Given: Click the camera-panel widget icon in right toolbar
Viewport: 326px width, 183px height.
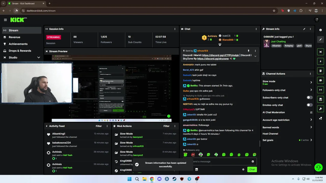Looking at the screenshot, I should tap(320, 99).
